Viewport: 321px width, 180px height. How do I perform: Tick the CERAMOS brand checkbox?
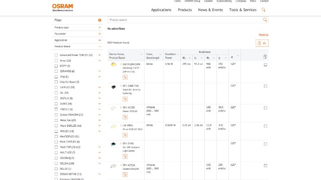click(56, 71)
